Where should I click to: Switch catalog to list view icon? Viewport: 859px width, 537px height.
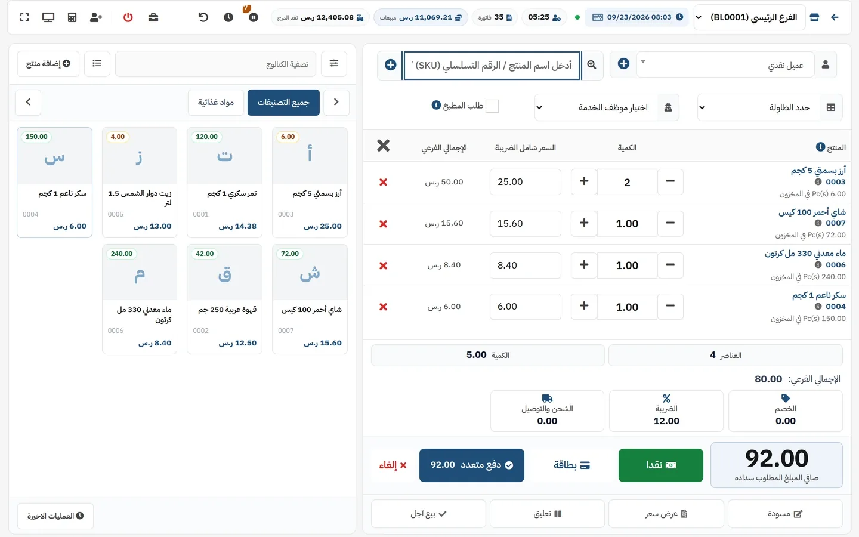click(97, 64)
